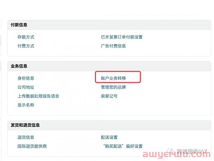214x161 pixels.
Task: Open the 存款方式 link
Action: 26,37
